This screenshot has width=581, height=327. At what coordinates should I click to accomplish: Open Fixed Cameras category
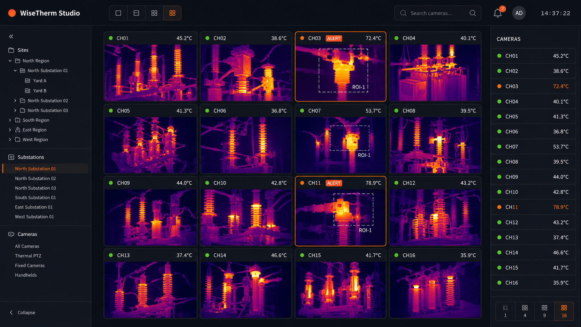(x=30, y=265)
